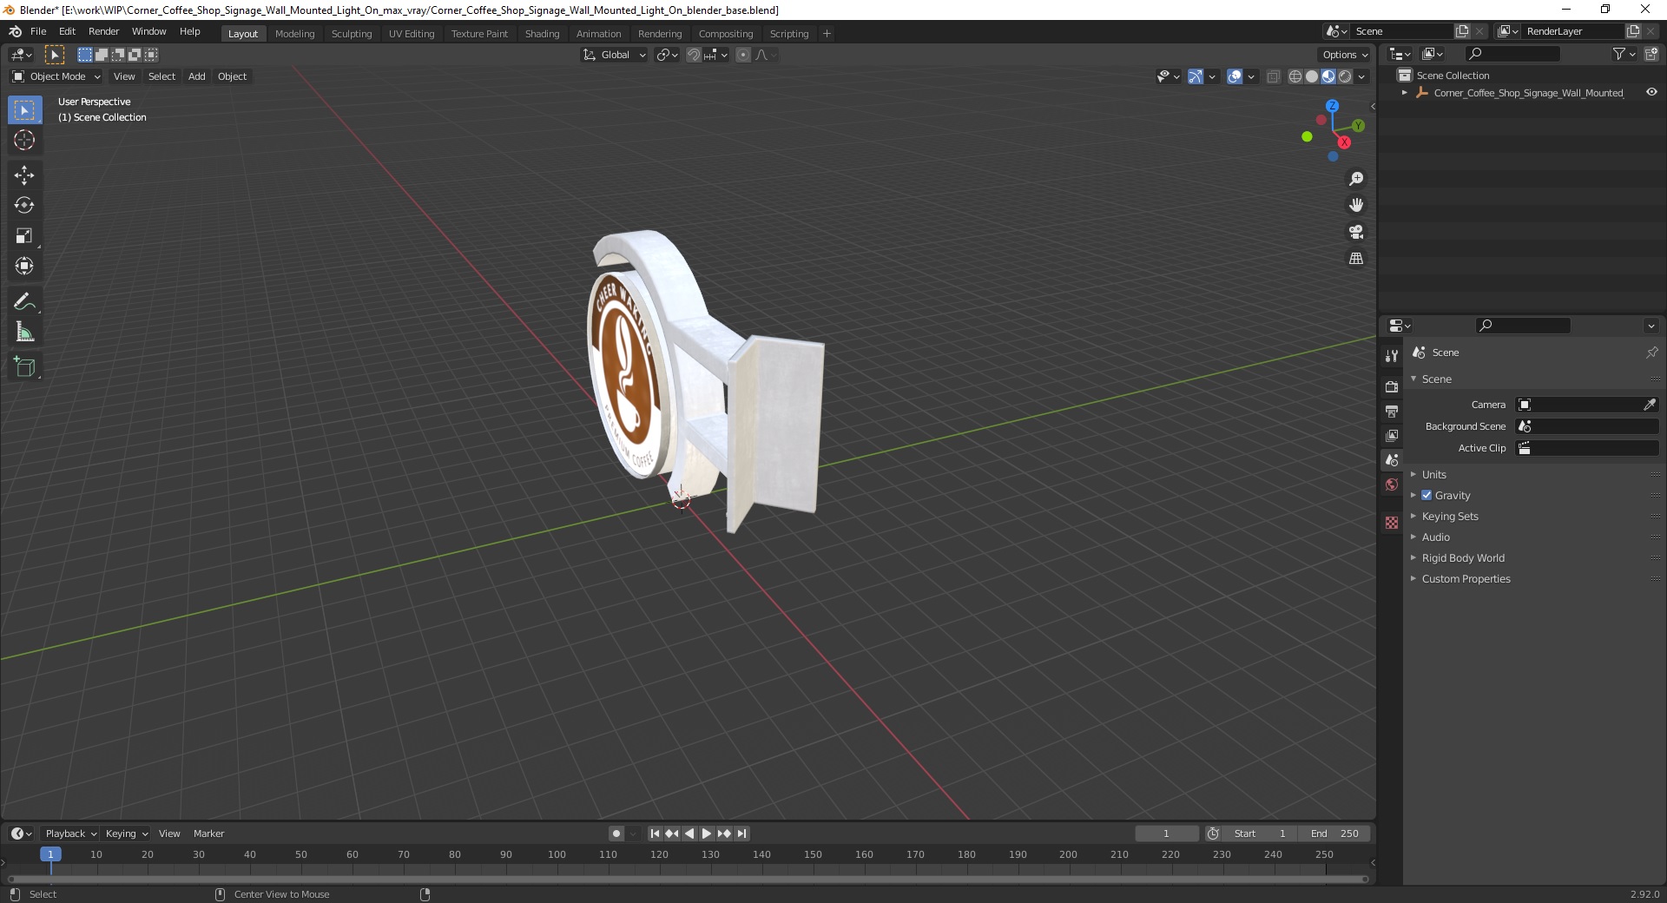Switch to rendered viewport shading
Image resolution: width=1667 pixels, height=903 pixels.
click(x=1345, y=76)
